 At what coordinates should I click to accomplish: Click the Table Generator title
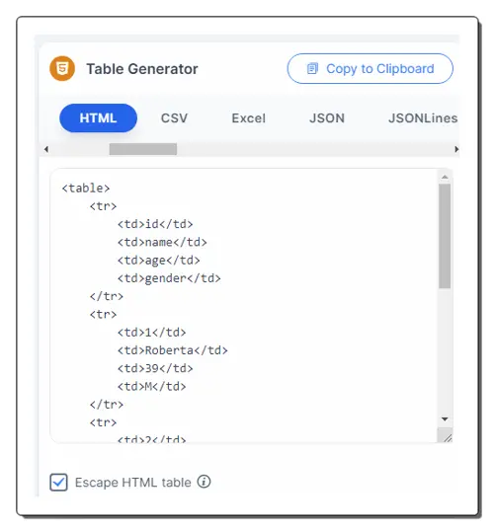(x=142, y=69)
